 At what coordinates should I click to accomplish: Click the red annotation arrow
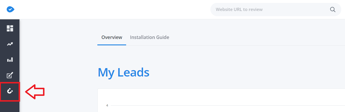tap(35, 92)
